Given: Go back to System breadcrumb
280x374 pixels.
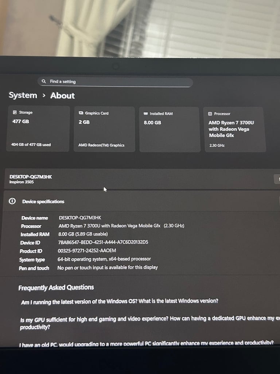Looking at the screenshot, I should pyautogui.click(x=23, y=95).
